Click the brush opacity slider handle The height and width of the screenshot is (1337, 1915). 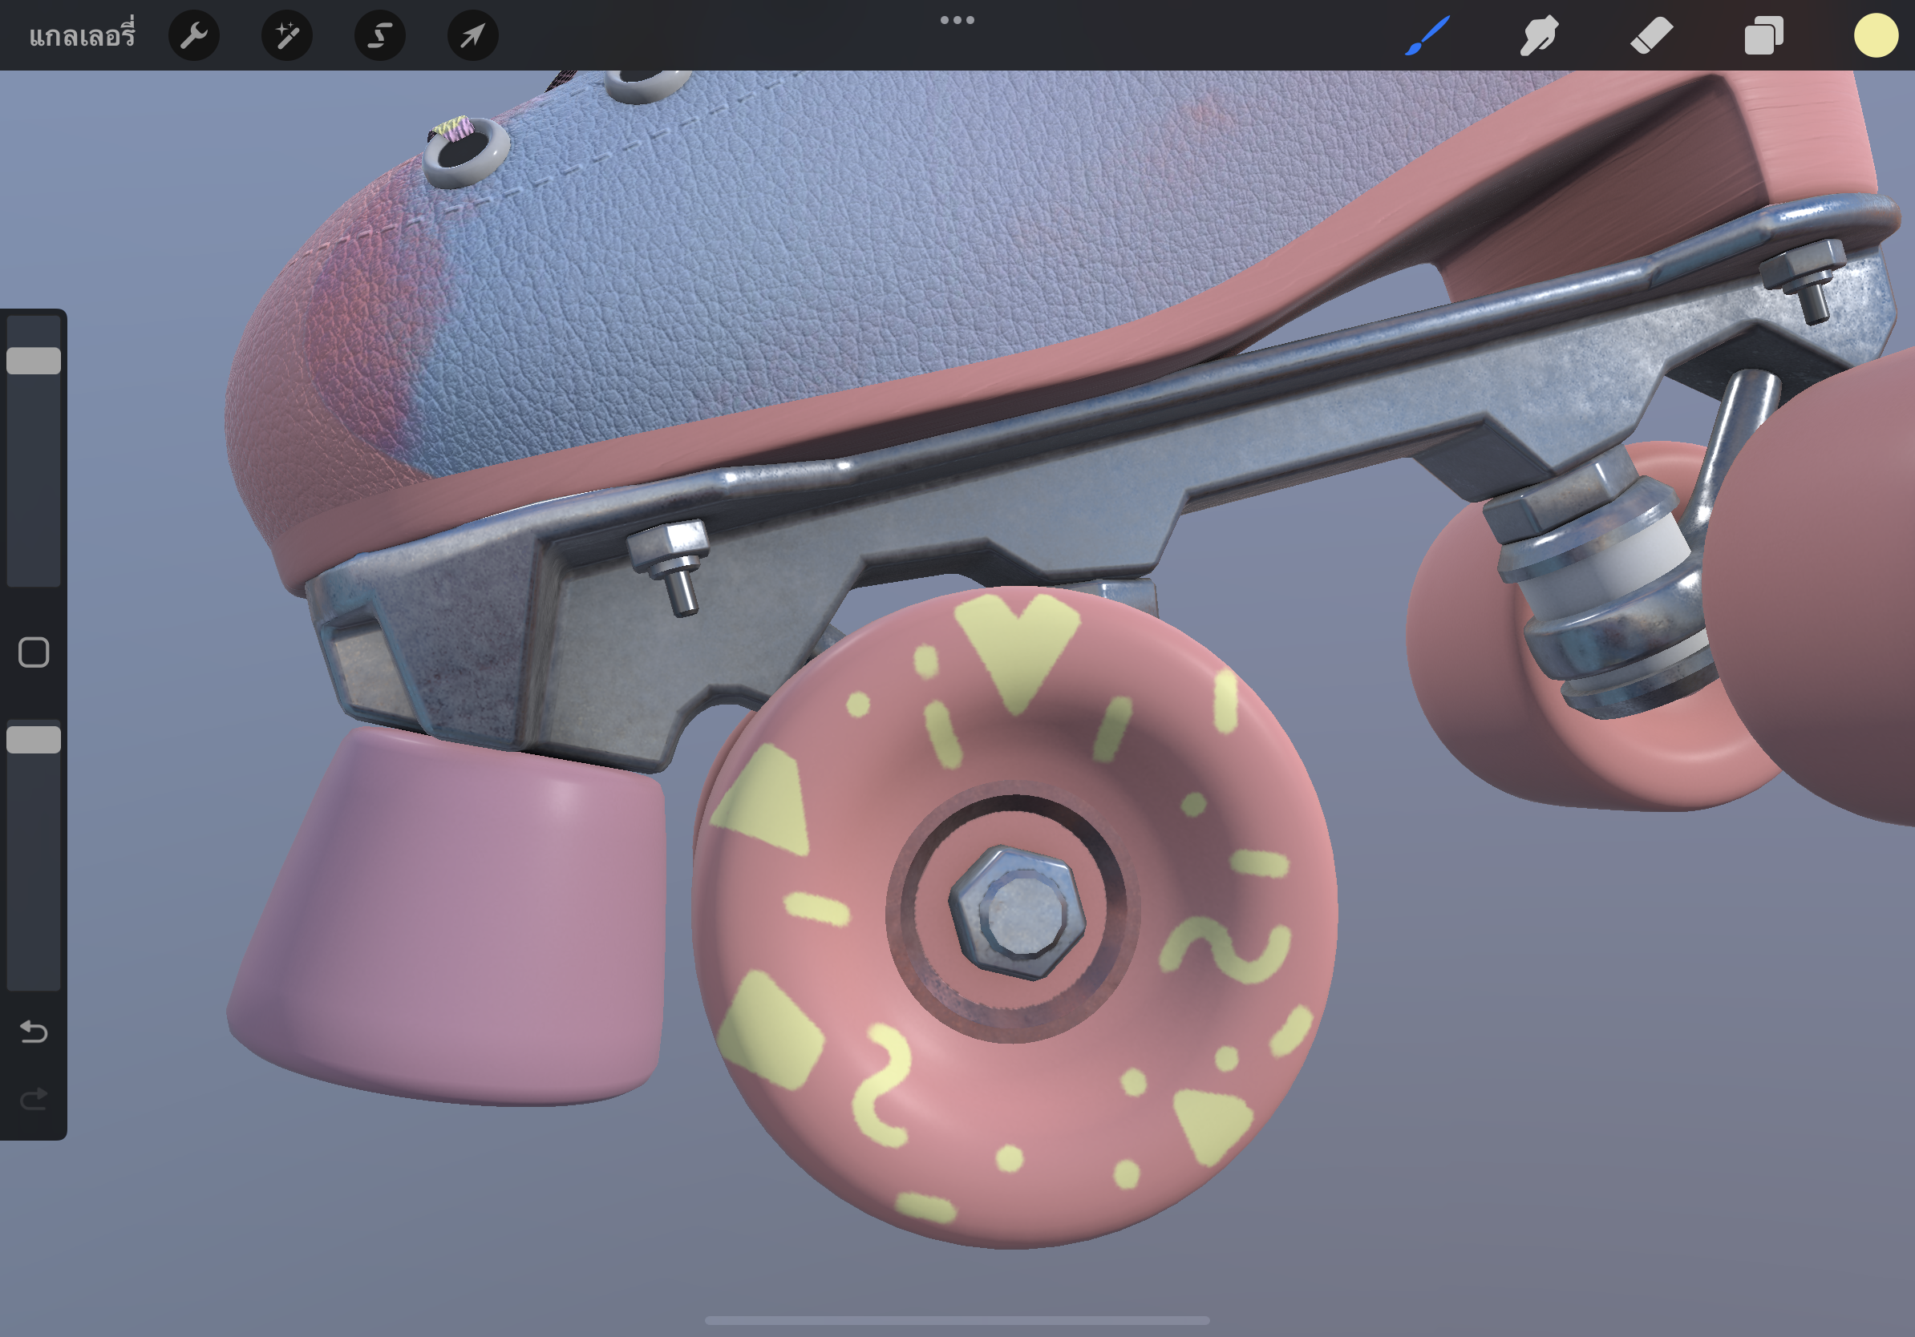[x=34, y=739]
